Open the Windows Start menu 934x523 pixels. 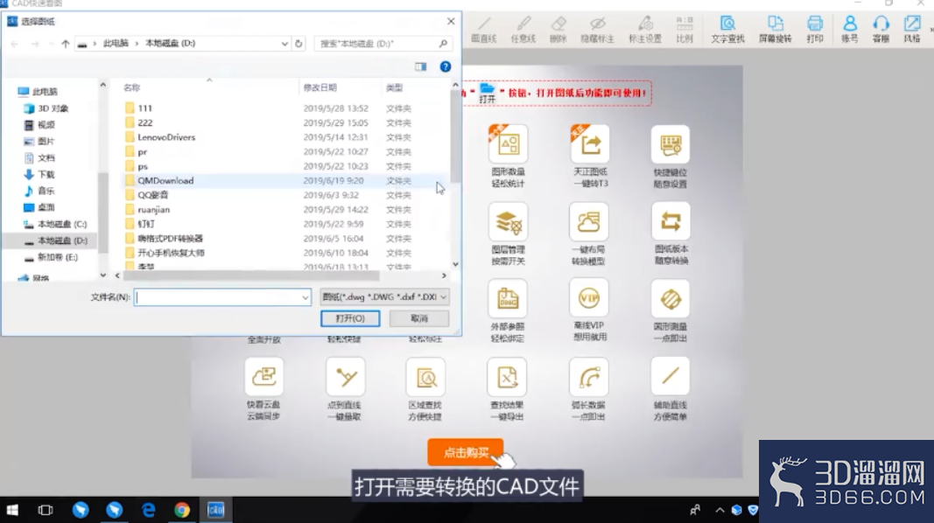12,510
